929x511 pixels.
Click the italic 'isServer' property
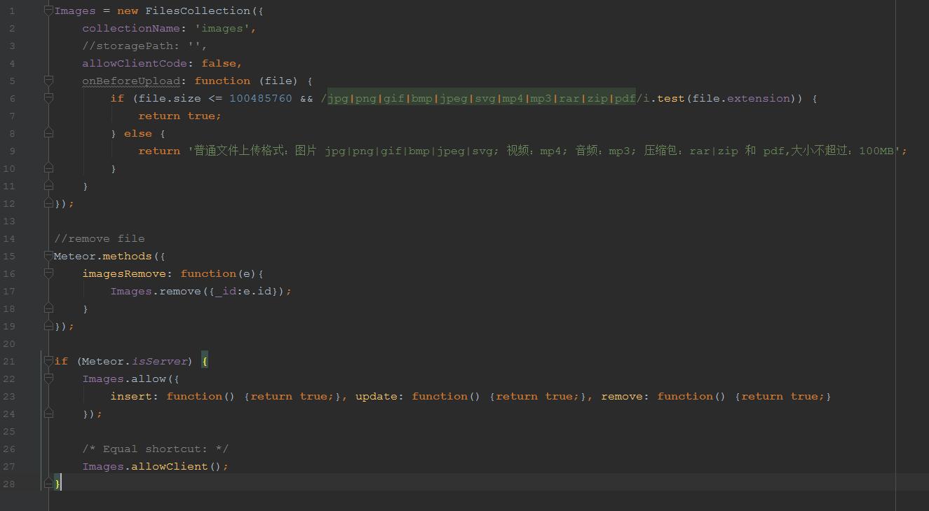[x=159, y=361]
